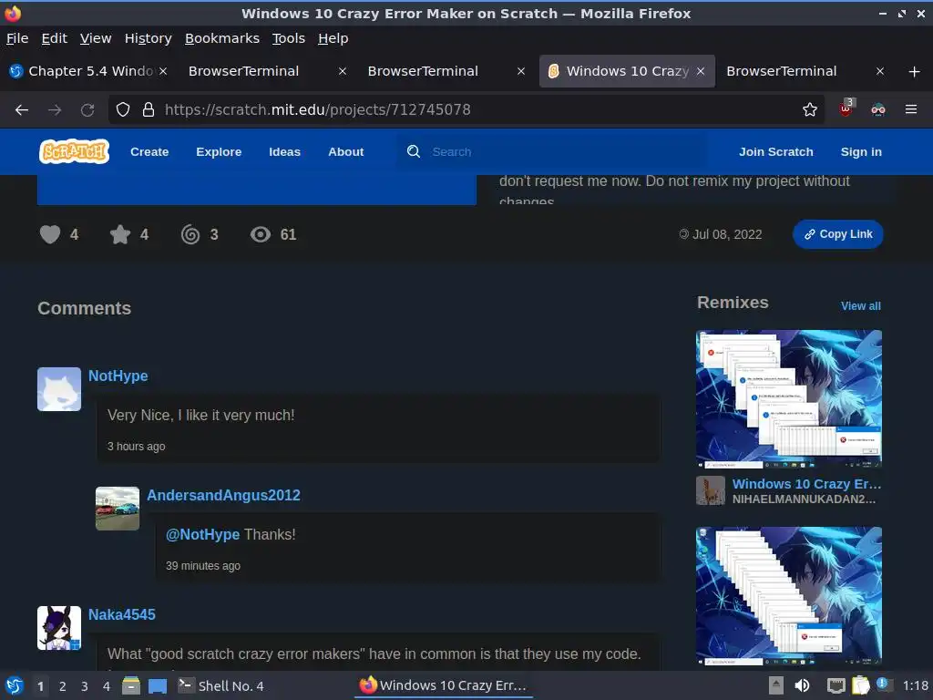Open the update notifier tray icon
The image size is (933, 700).
883,685
